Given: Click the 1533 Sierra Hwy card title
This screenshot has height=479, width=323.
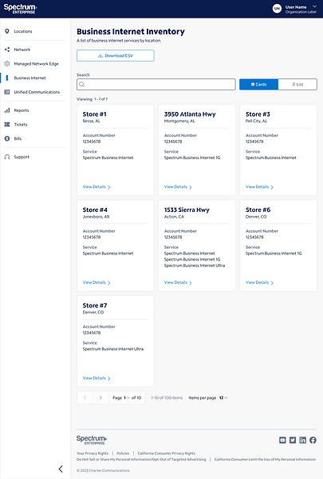Looking at the screenshot, I should (x=187, y=210).
